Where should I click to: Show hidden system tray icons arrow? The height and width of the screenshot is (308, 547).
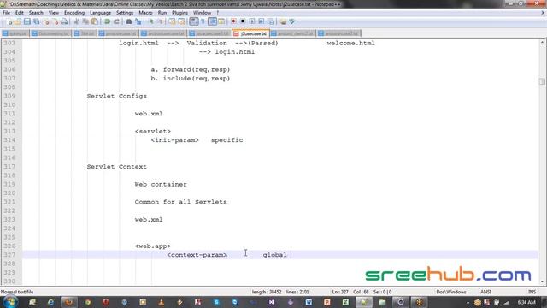coord(468,302)
